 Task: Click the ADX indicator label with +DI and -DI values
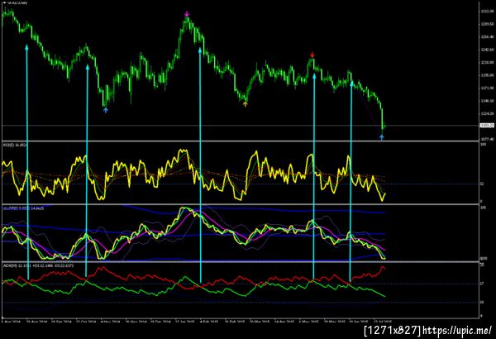tap(38, 265)
